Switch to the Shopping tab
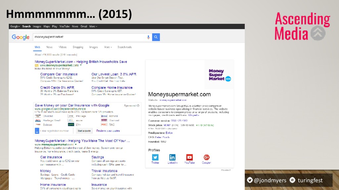339x190 pixels. [x=78, y=47]
